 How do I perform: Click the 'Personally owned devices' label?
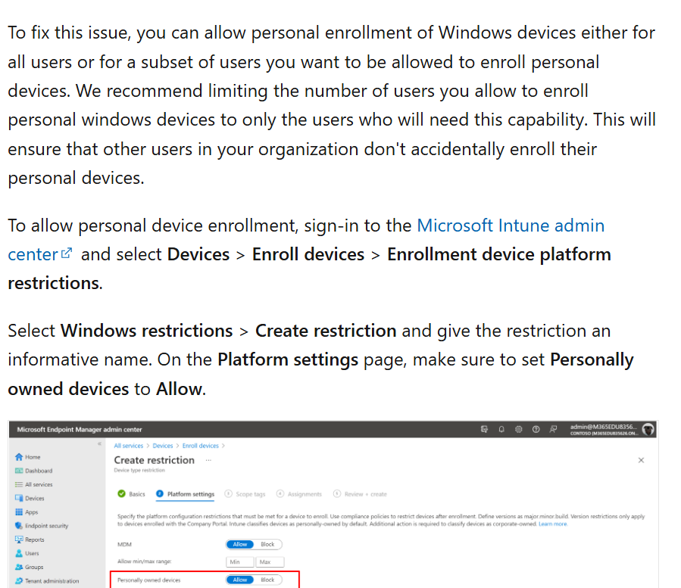tap(149, 580)
